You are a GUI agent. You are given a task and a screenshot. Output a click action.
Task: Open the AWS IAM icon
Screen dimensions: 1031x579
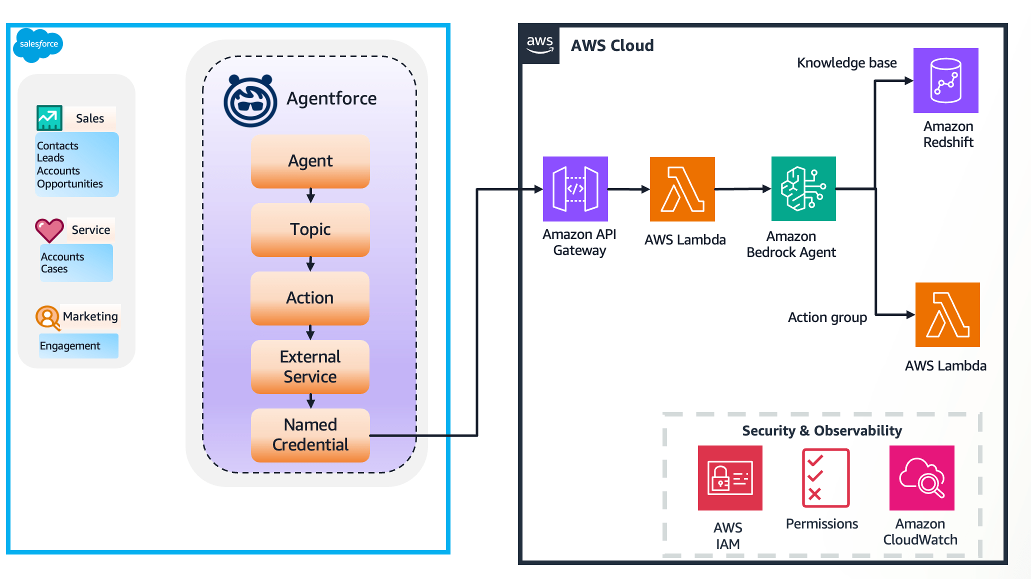[729, 478]
